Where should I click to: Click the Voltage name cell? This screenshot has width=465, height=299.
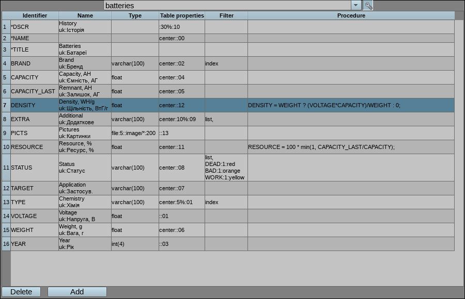coord(85,216)
